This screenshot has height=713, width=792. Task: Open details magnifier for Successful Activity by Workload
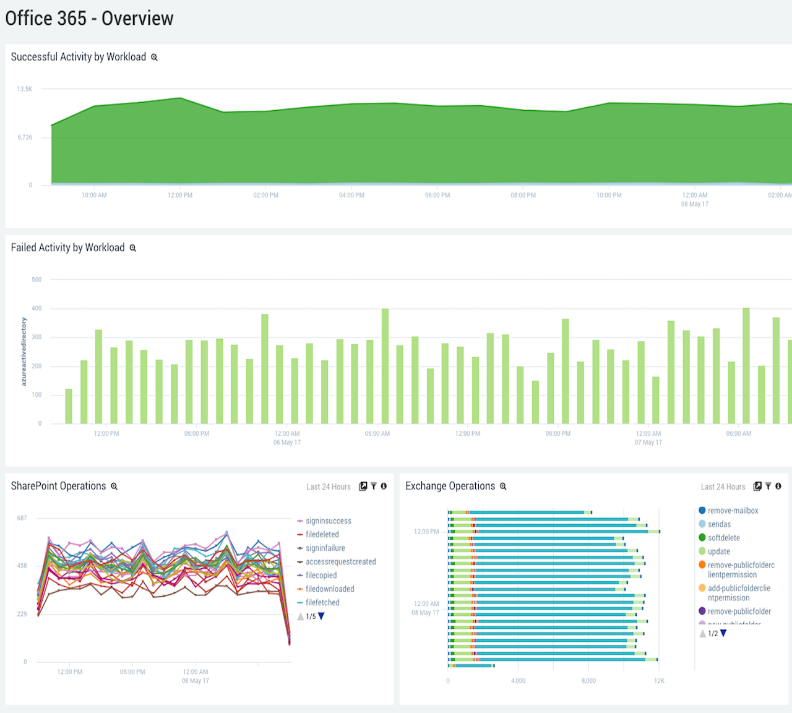pos(154,58)
